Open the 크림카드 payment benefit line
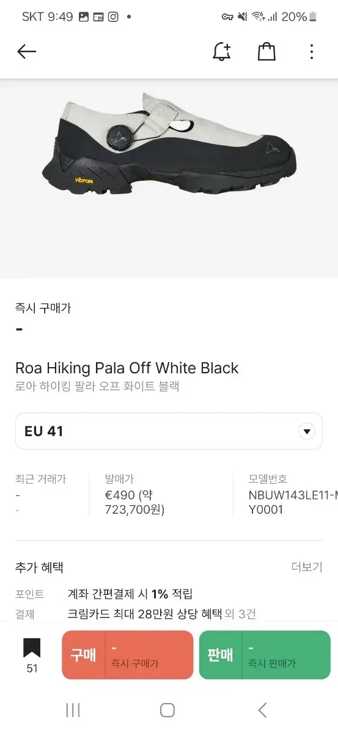Screen dimensions: 338x733 161,614
